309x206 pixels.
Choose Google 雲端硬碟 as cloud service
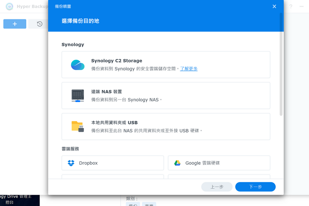pyautogui.click(x=219, y=163)
